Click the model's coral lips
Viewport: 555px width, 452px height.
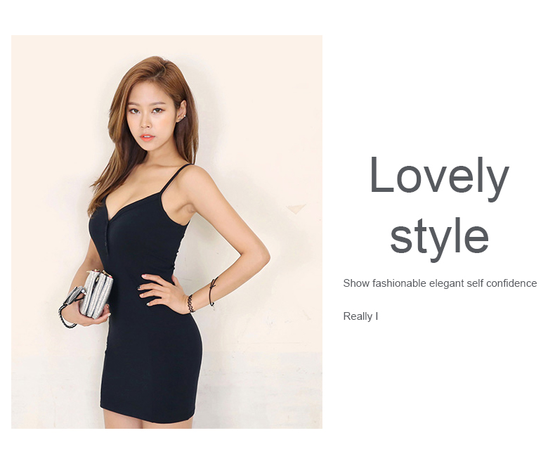(x=147, y=137)
